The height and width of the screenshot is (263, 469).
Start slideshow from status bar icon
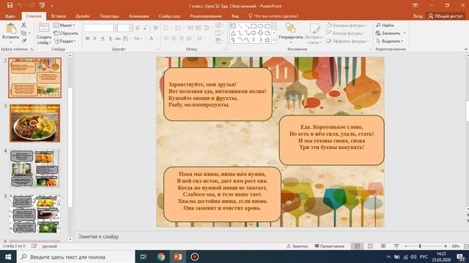coord(396,246)
